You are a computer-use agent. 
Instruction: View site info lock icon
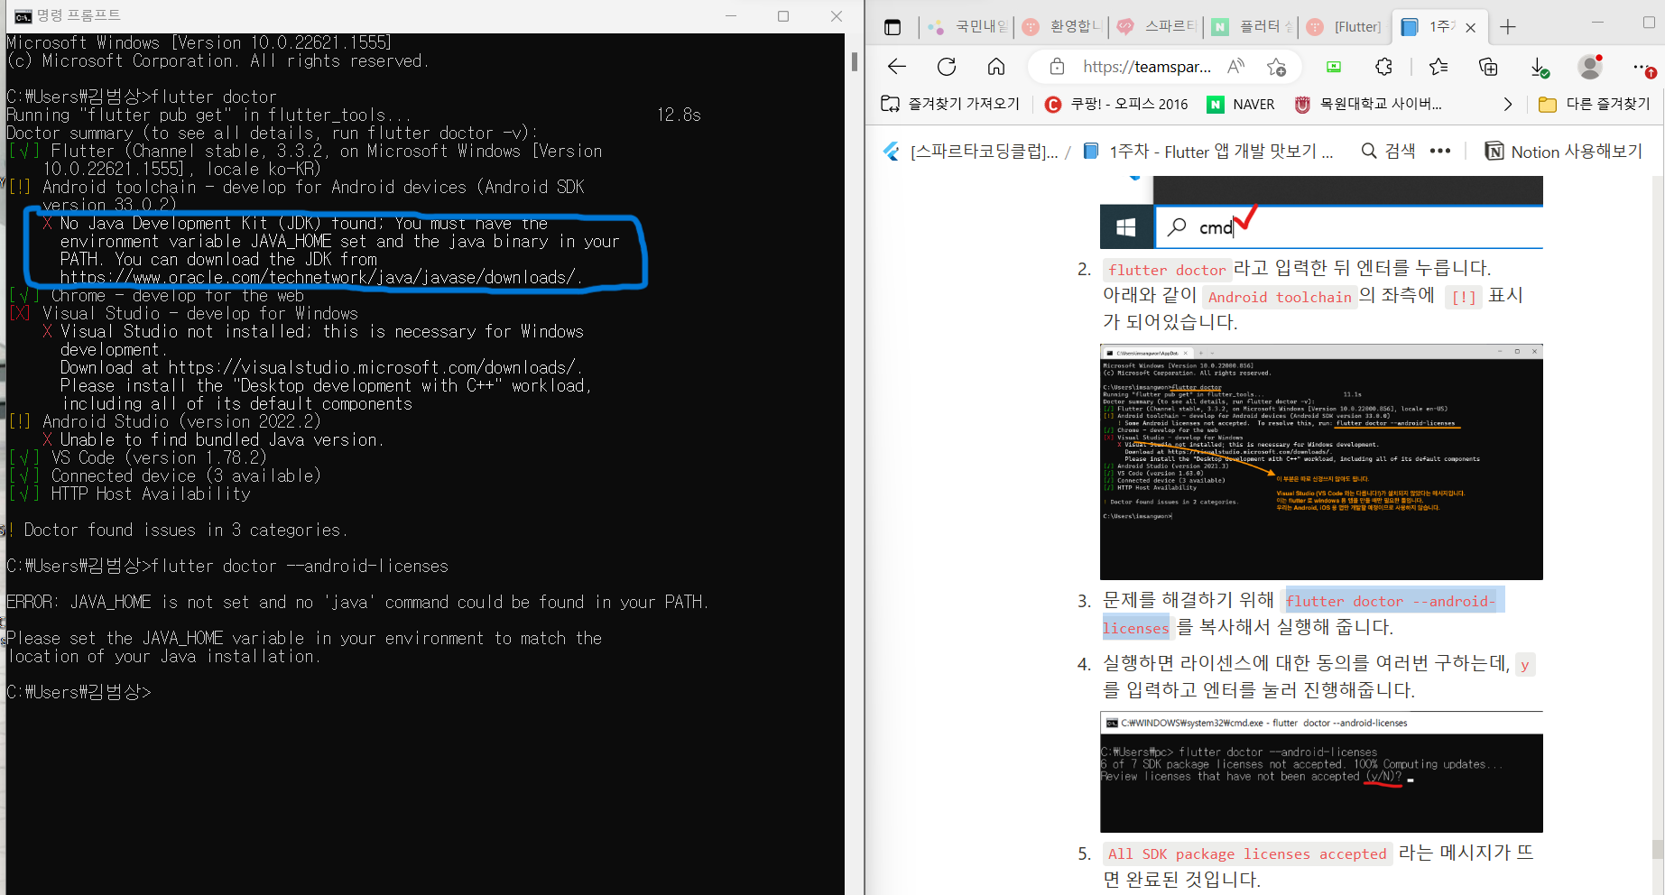[x=1058, y=67]
